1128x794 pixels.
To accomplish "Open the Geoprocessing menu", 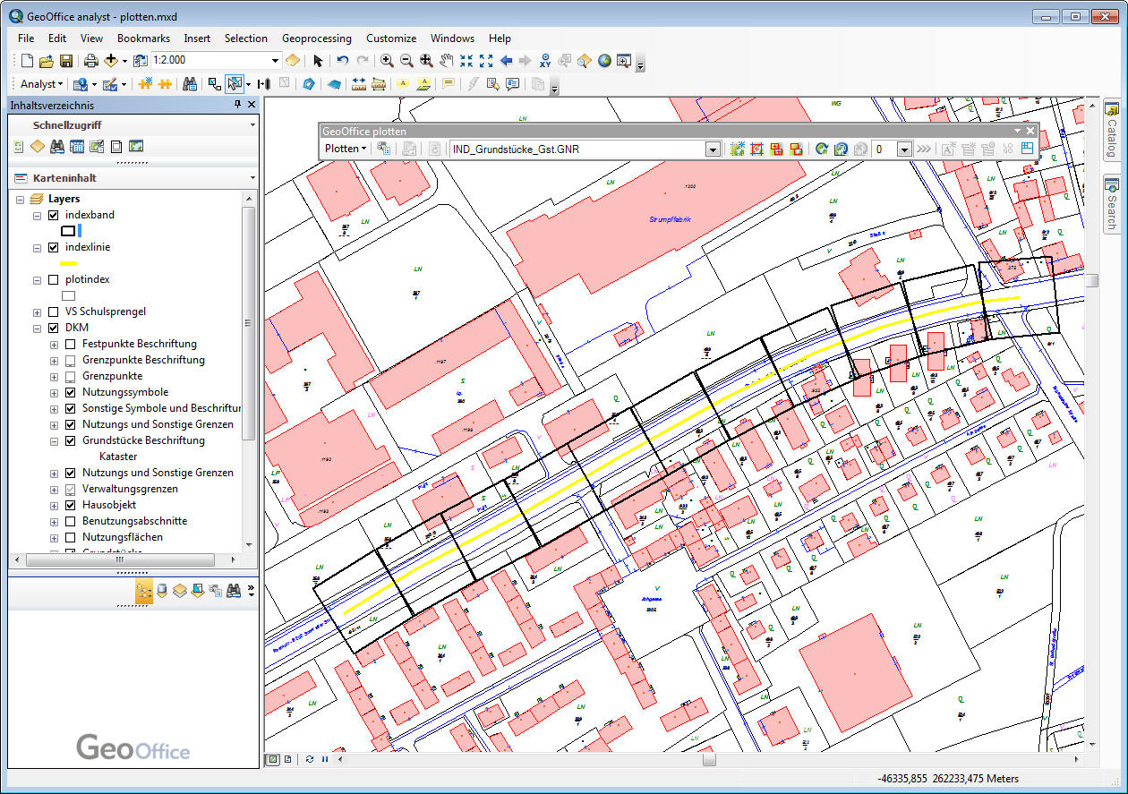I will coord(316,38).
